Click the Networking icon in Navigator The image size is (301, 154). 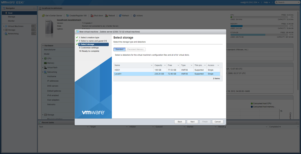[6, 34]
